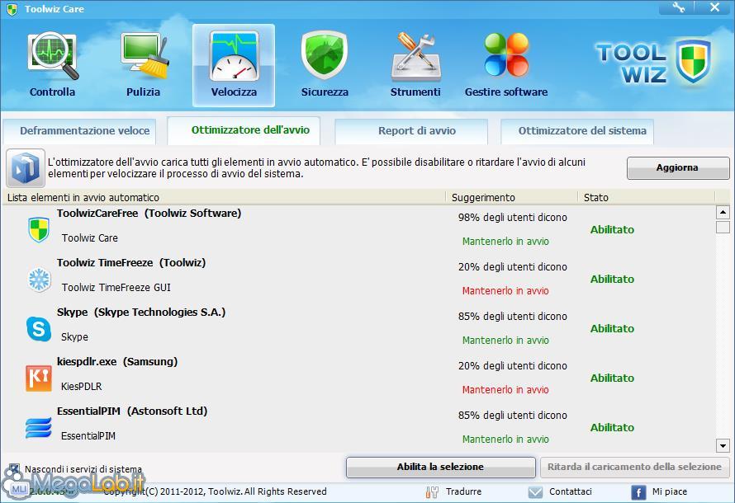
Task: Click Abilitato status for ToolwizCareFree
Action: click(x=612, y=230)
